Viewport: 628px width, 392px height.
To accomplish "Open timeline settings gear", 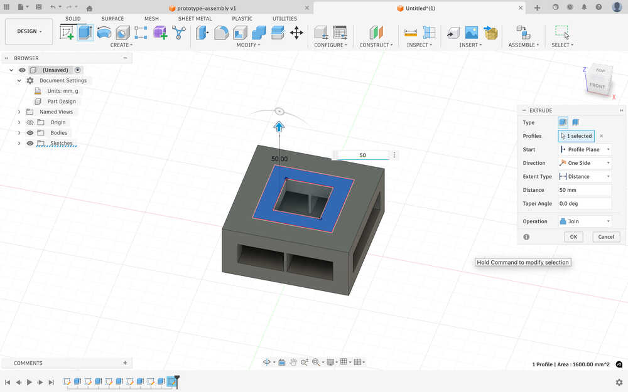I will click(x=619, y=382).
